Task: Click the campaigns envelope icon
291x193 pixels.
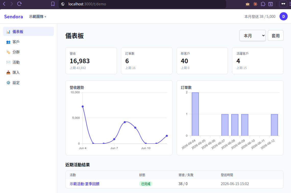Action: [8, 62]
